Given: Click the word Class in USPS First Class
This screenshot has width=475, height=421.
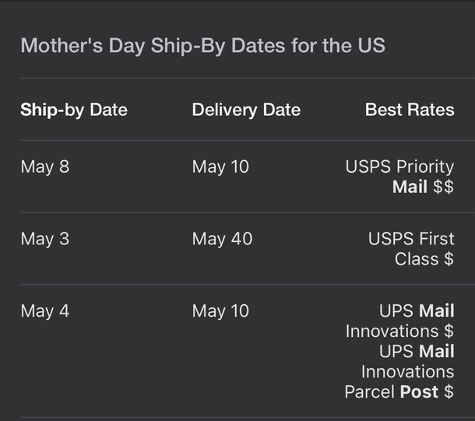Looking at the screenshot, I should pos(417,259).
